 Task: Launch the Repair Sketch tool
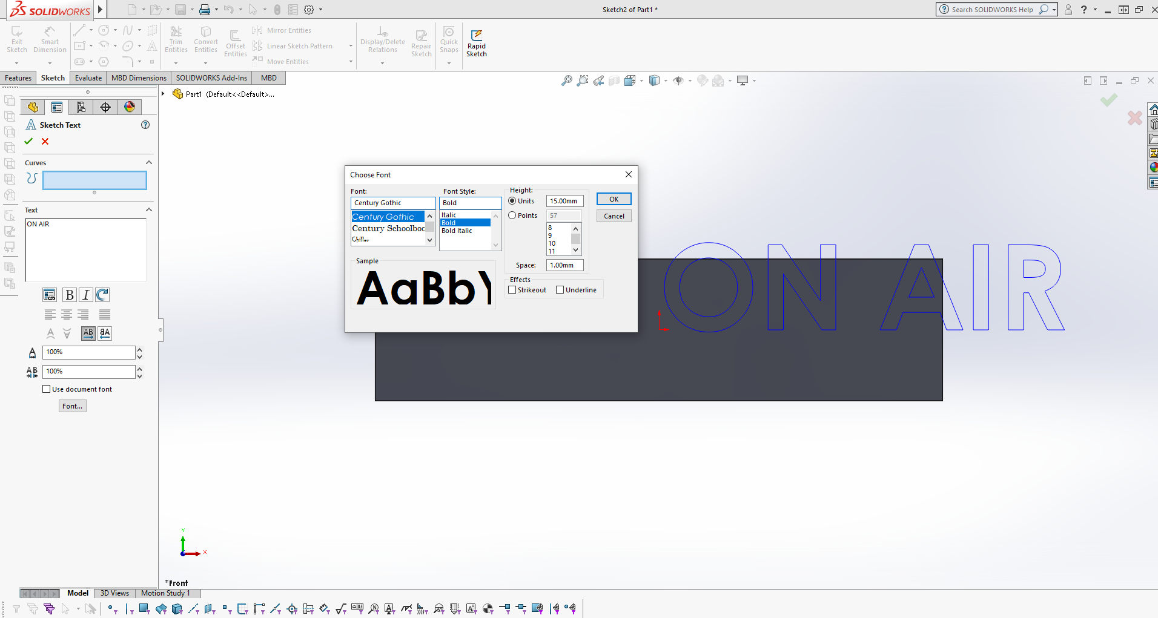[421, 41]
